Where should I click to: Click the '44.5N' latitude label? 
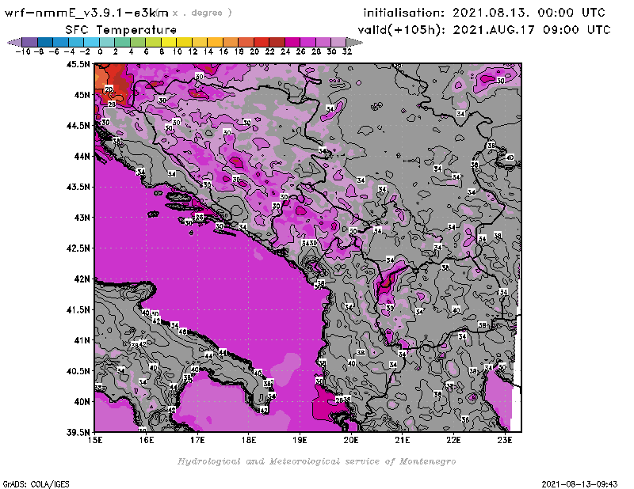78,126
